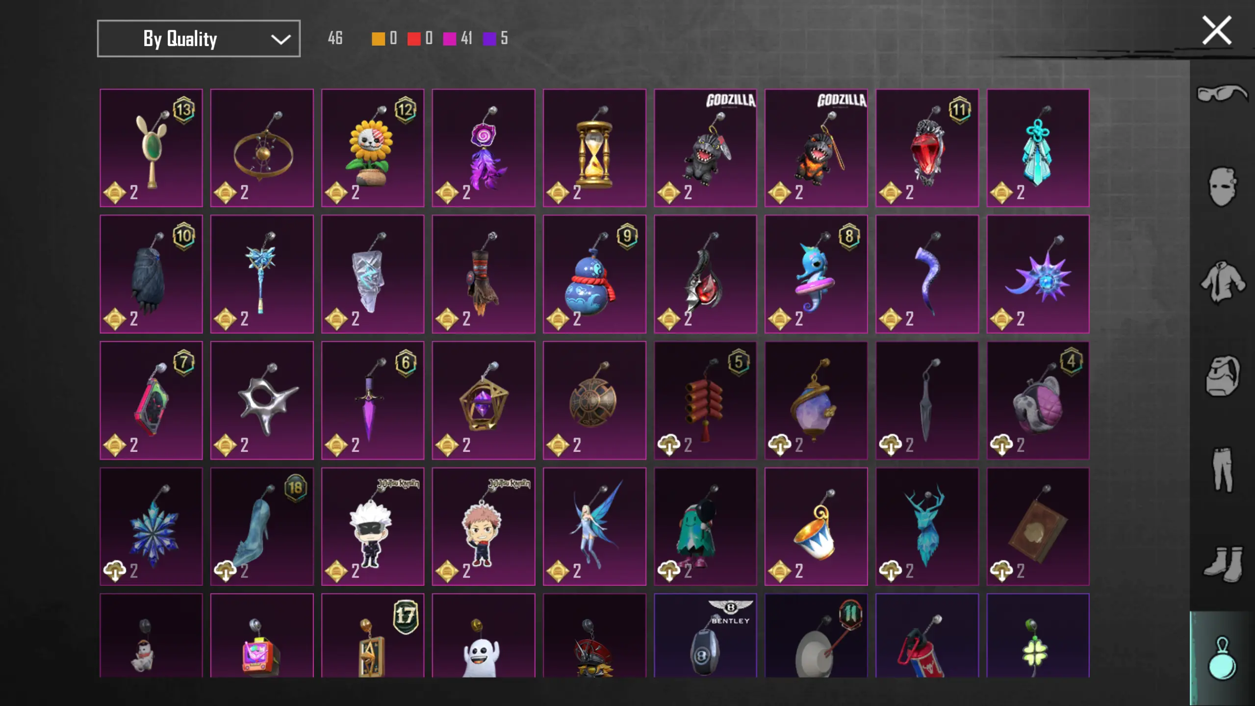Viewport: 1255px width, 706px height.
Task: Select the ornament charm category tab
Action: coord(1222,658)
